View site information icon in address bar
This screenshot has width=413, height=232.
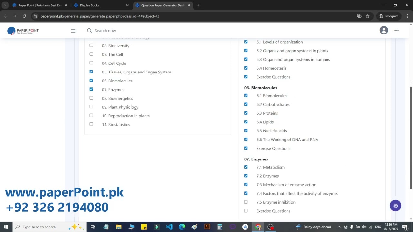pyautogui.click(x=35, y=16)
